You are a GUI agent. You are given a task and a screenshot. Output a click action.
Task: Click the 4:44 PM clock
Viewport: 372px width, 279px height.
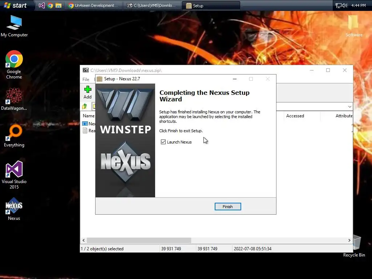click(359, 5)
